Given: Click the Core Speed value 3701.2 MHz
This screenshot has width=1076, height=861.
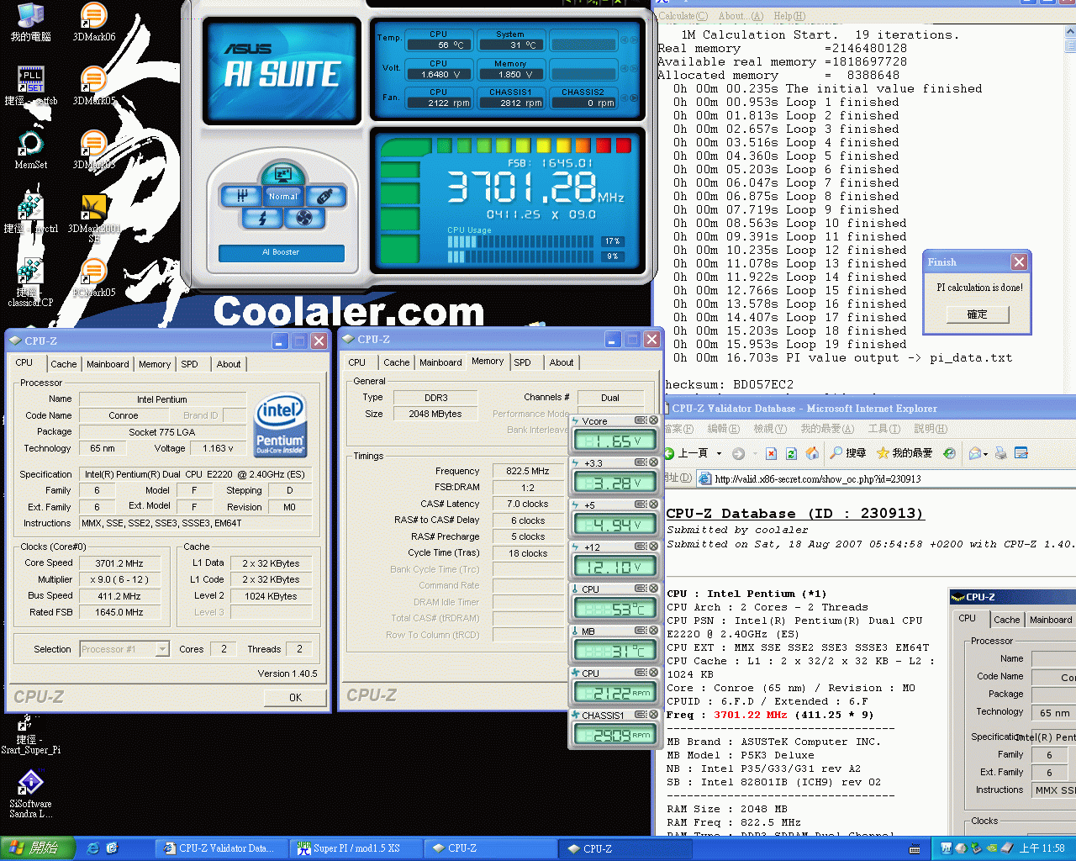Looking at the screenshot, I should tap(119, 563).
